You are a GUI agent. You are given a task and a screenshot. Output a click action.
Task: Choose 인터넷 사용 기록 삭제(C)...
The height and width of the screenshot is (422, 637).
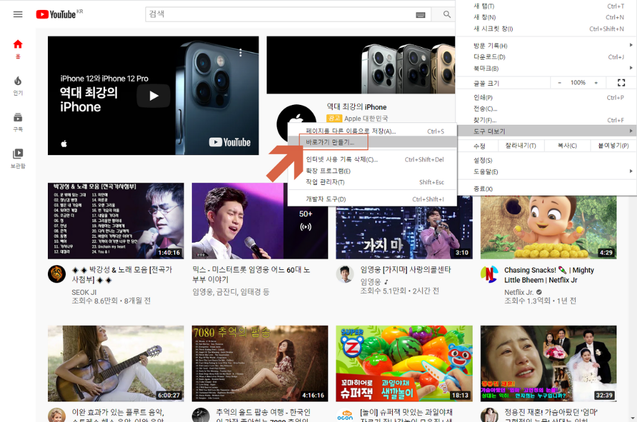tap(372, 159)
